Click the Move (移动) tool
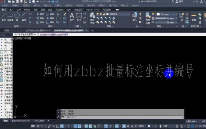206x129 pixels. click(x=40, y=14)
